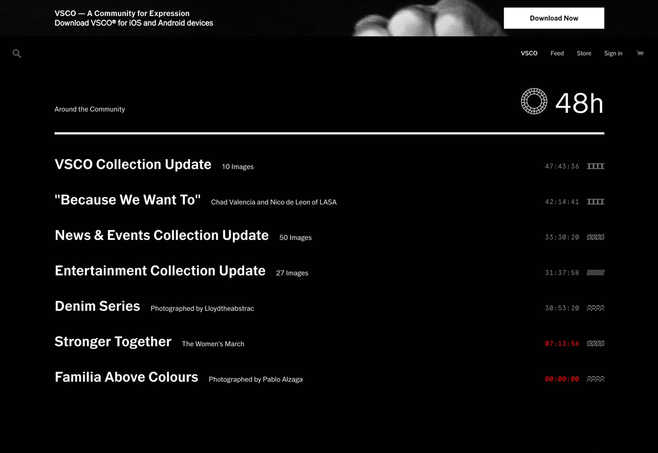Click the 31:37:58 countdown timer
658x453 pixels.
(x=562, y=273)
